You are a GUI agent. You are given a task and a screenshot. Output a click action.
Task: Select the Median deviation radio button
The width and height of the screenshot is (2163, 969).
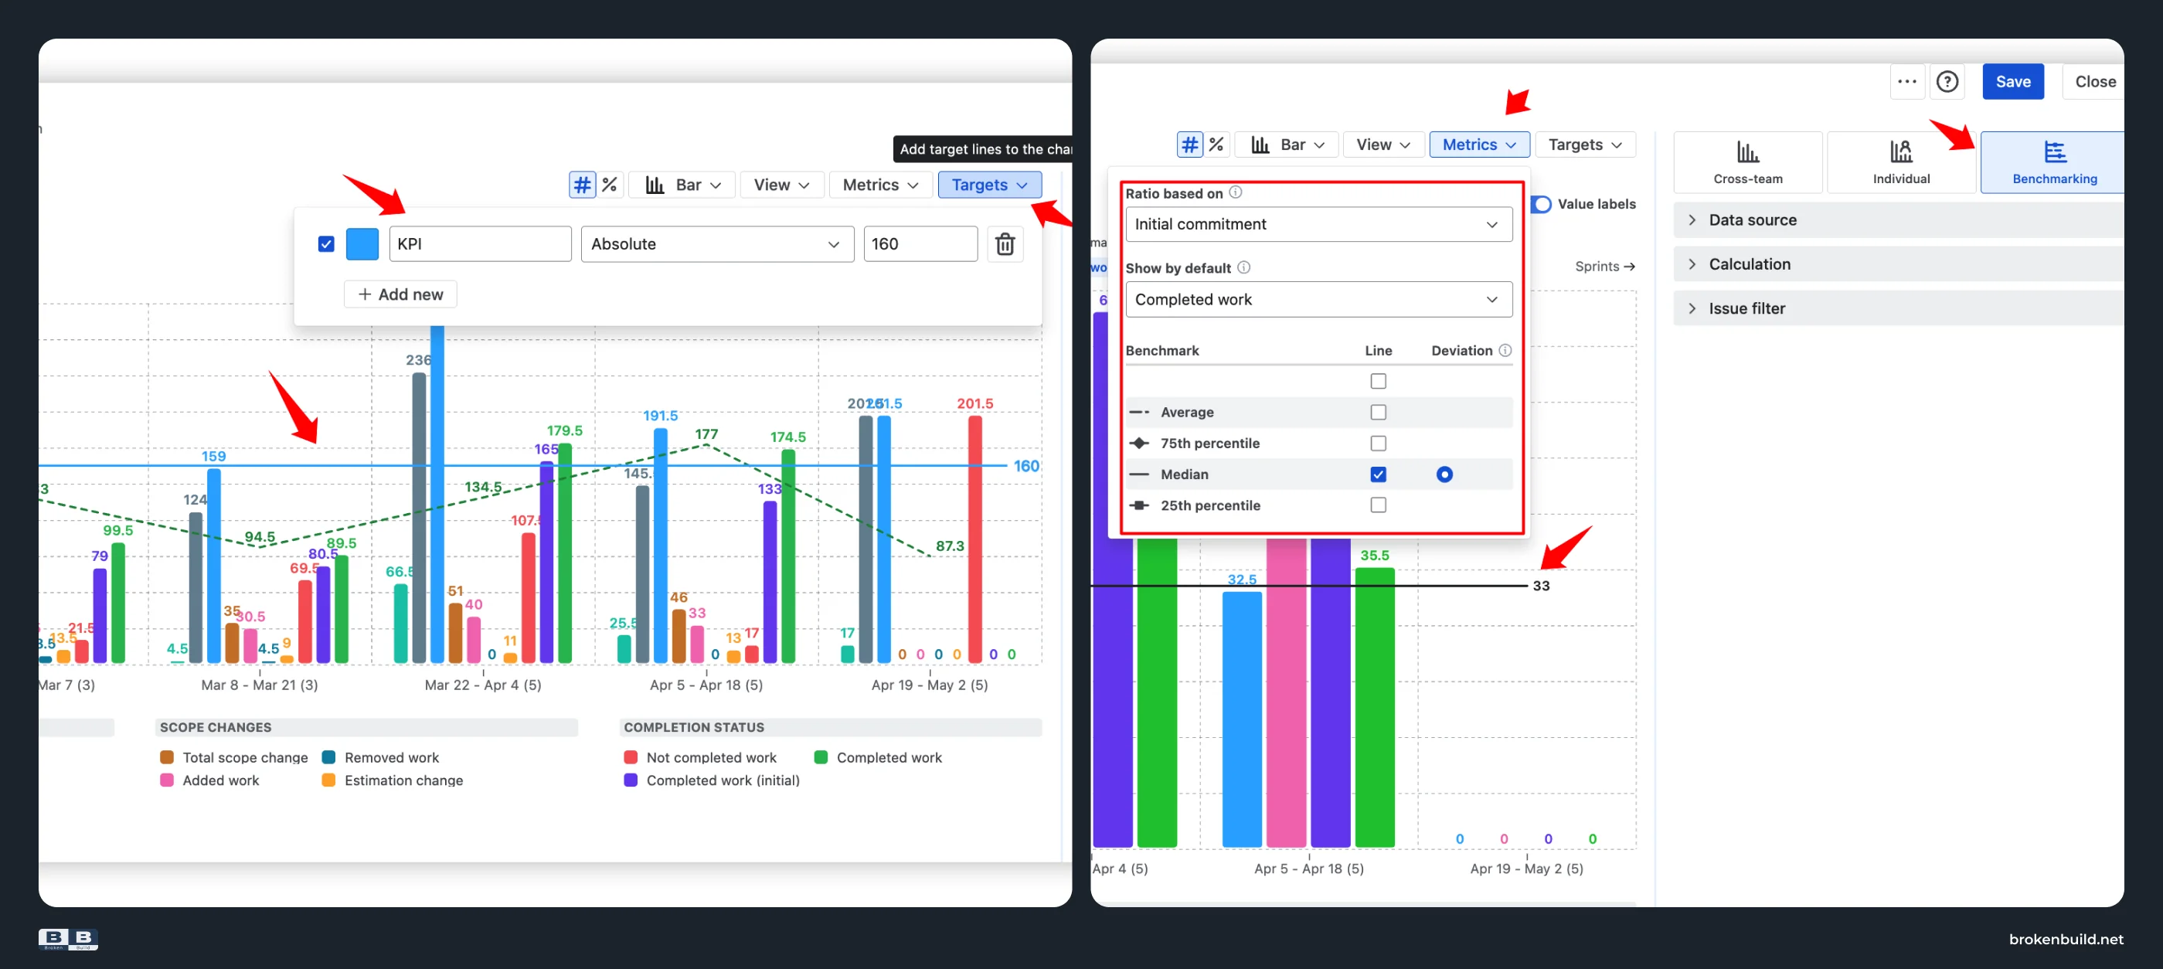click(x=1444, y=474)
